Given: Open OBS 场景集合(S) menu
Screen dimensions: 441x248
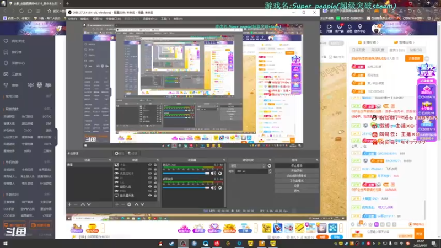Looking at the screenshot, I should click(x=149, y=19).
